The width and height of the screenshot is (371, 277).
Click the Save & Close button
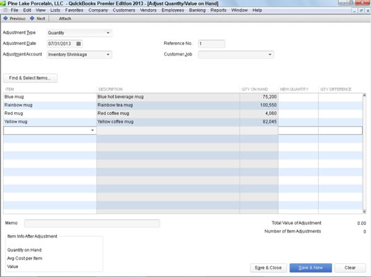click(268, 268)
